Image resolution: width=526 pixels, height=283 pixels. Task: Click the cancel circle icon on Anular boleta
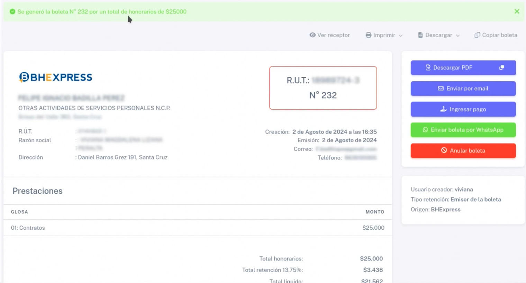pyautogui.click(x=444, y=150)
